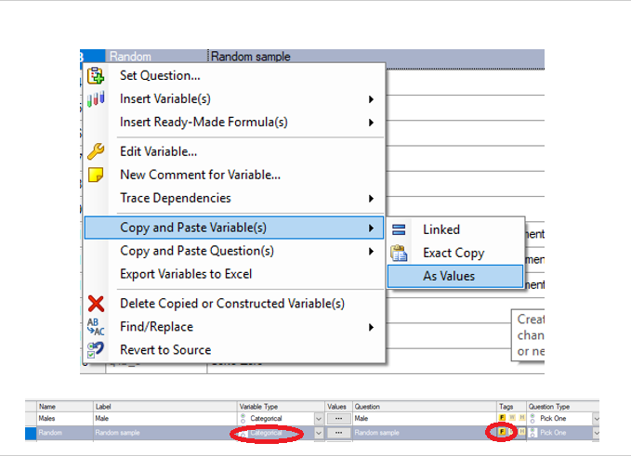Expand the Trace Dependencies submenu arrow

point(371,198)
